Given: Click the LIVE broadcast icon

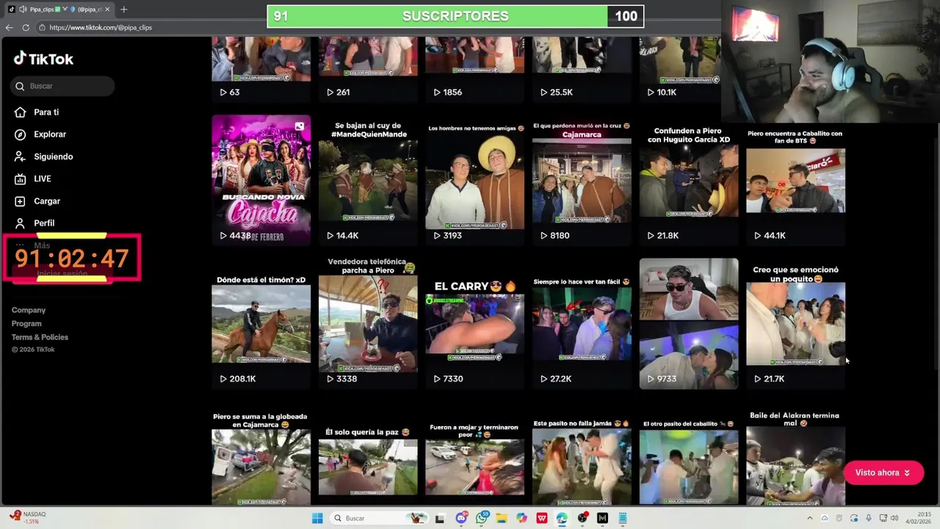Looking at the screenshot, I should 20,179.
